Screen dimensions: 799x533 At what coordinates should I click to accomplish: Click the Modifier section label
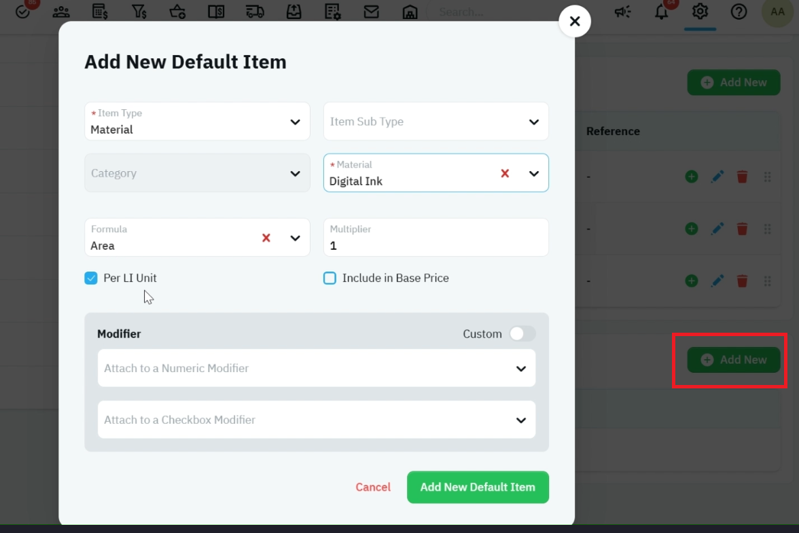coord(119,334)
